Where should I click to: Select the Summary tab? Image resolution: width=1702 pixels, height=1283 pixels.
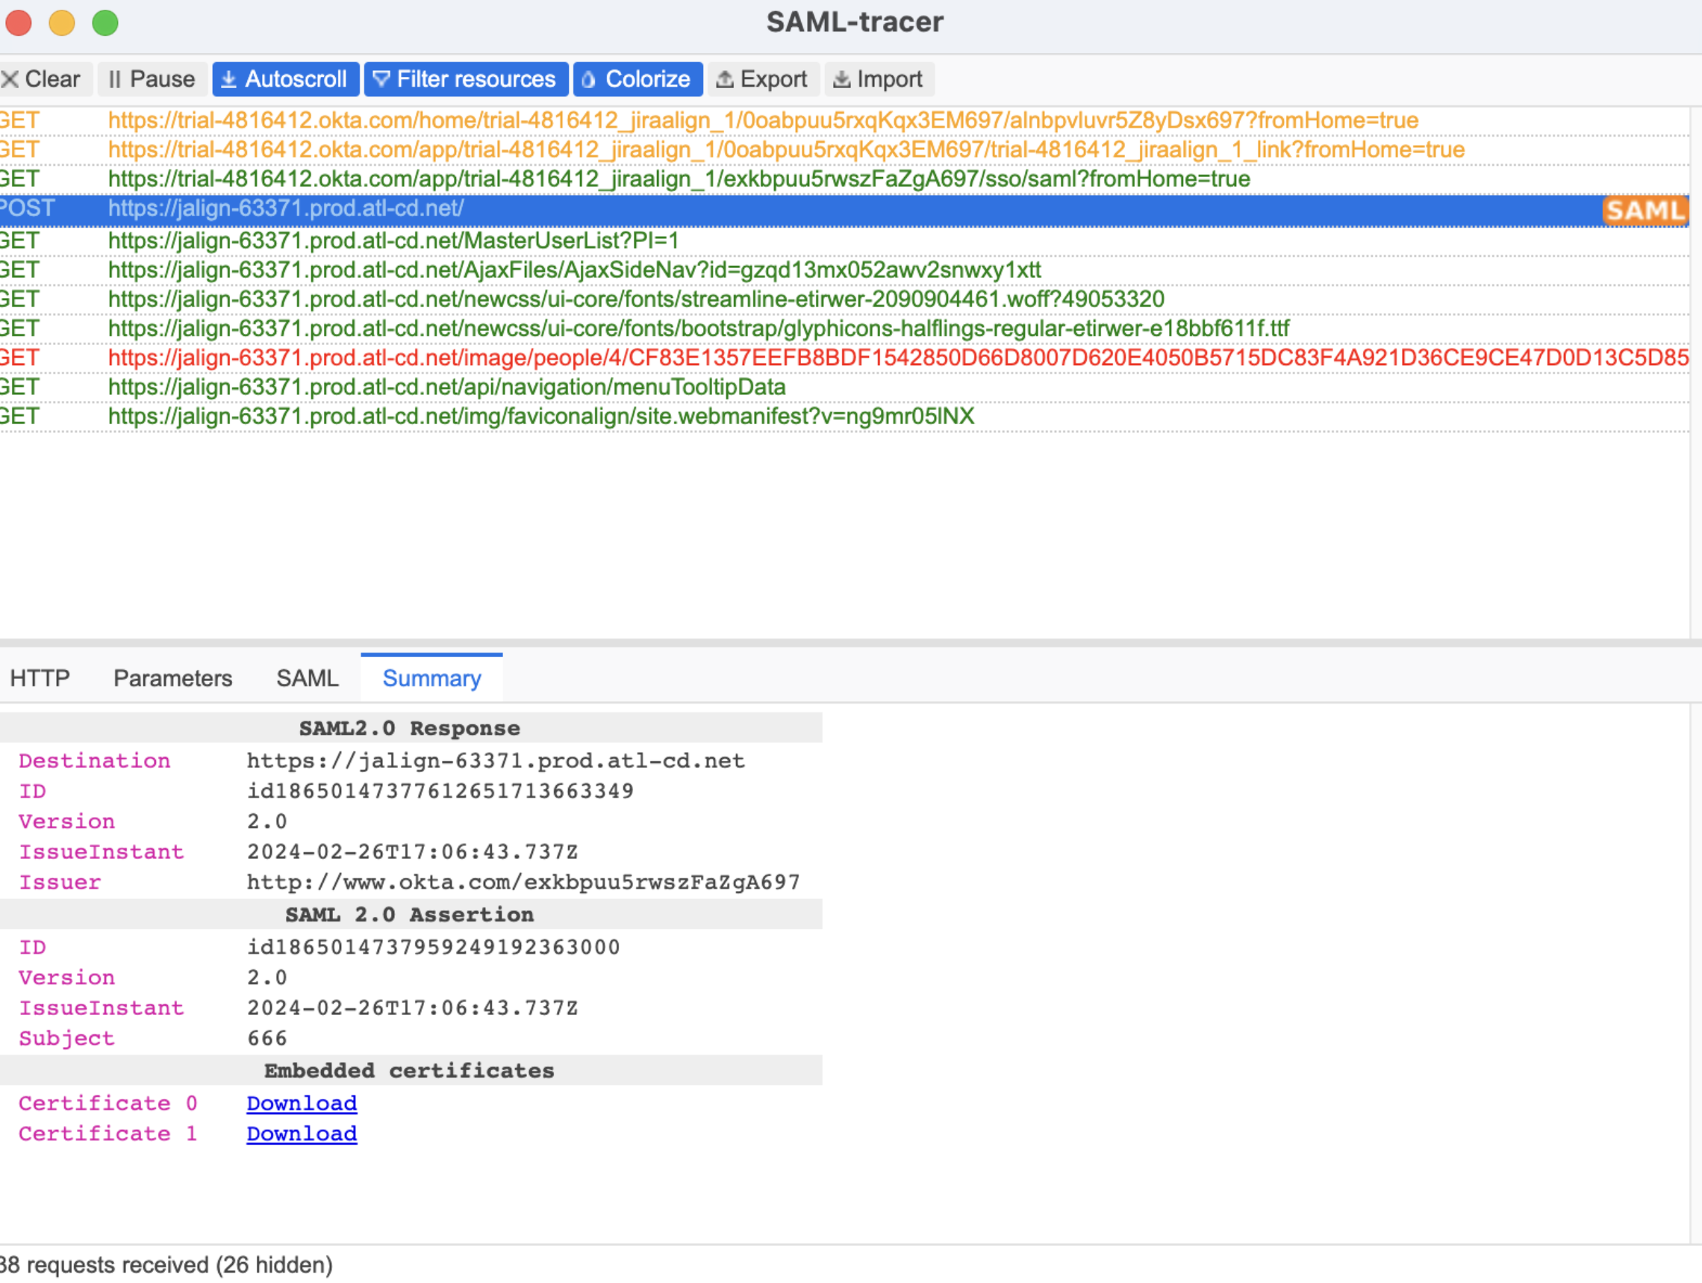[431, 678]
